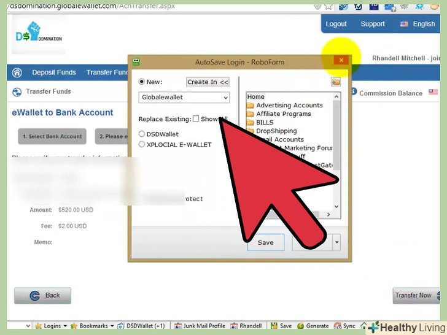Select Home in the folder tree
Image resolution: width=447 pixels, height=335 pixels.
255,97
